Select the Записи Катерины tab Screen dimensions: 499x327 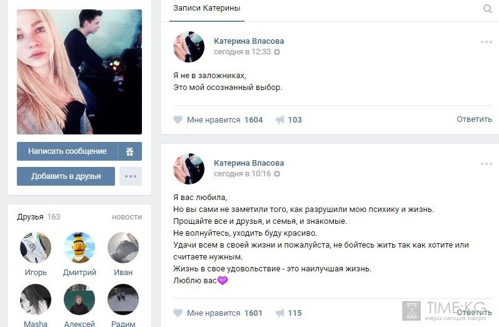[207, 8]
